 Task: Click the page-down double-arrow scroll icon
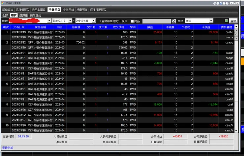(x=236, y=38)
